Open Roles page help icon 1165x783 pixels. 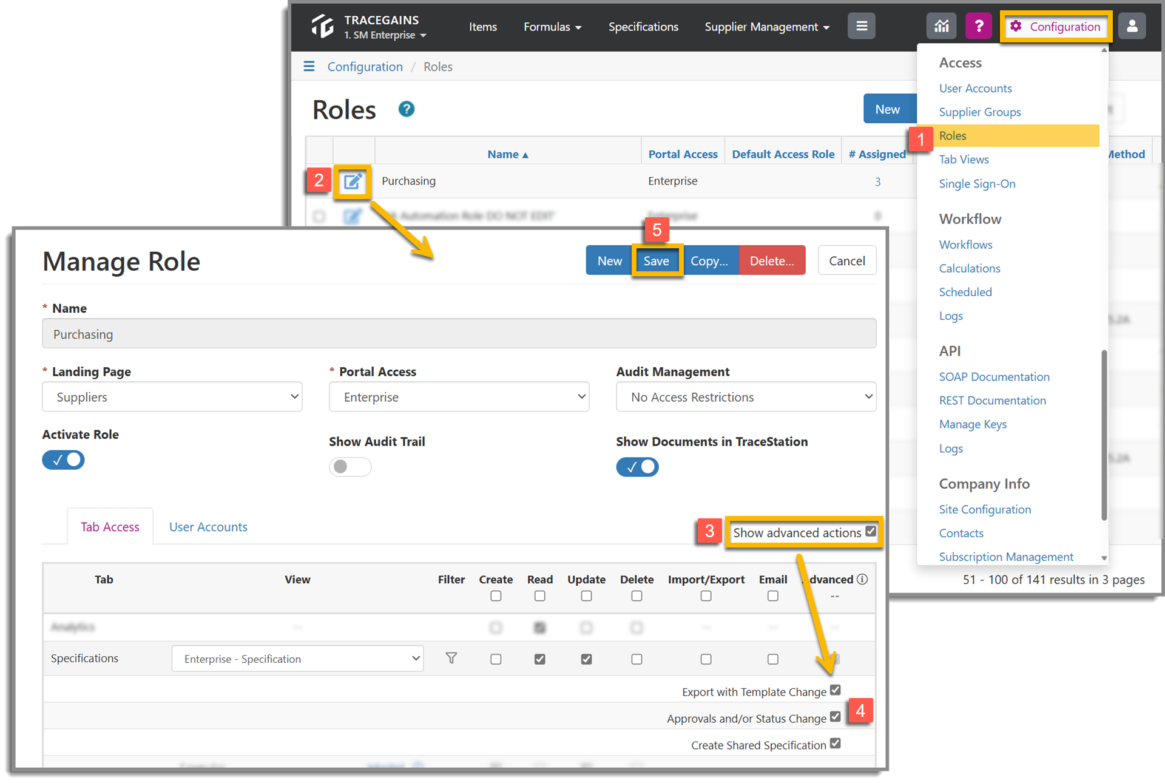pos(406,109)
